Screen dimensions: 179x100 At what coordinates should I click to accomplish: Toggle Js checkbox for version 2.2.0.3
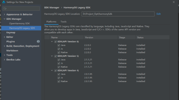pos(59,49)
